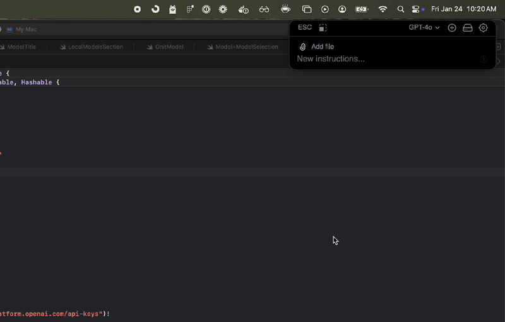Click the paperclip attach icon
Viewport: 505px width, 322px height.
click(x=303, y=47)
